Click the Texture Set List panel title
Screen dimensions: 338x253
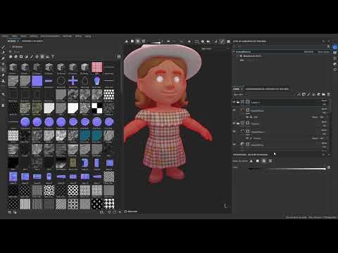[250, 41]
